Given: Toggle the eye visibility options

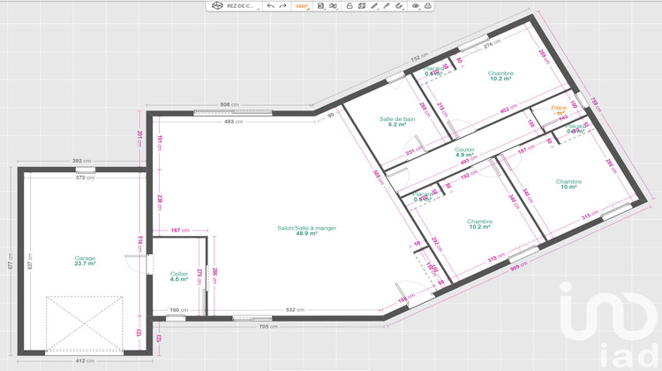Looking at the screenshot, I should pyautogui.click(x=415, y=5).
